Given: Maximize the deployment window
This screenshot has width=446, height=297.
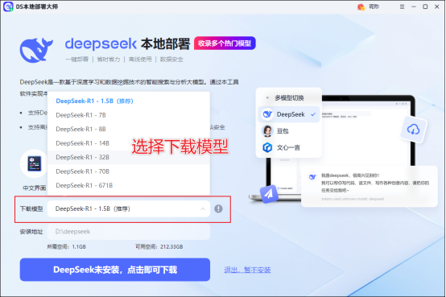Looking at the screenshot, I should click(x=425, y=6).
